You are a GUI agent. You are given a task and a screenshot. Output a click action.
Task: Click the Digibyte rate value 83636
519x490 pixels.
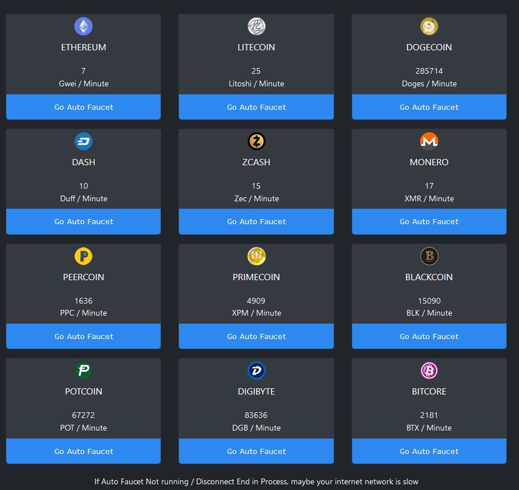256,415
